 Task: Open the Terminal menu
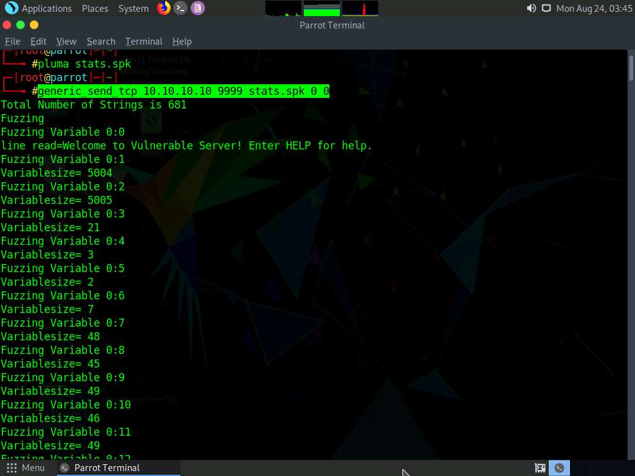tap(144, 42)
